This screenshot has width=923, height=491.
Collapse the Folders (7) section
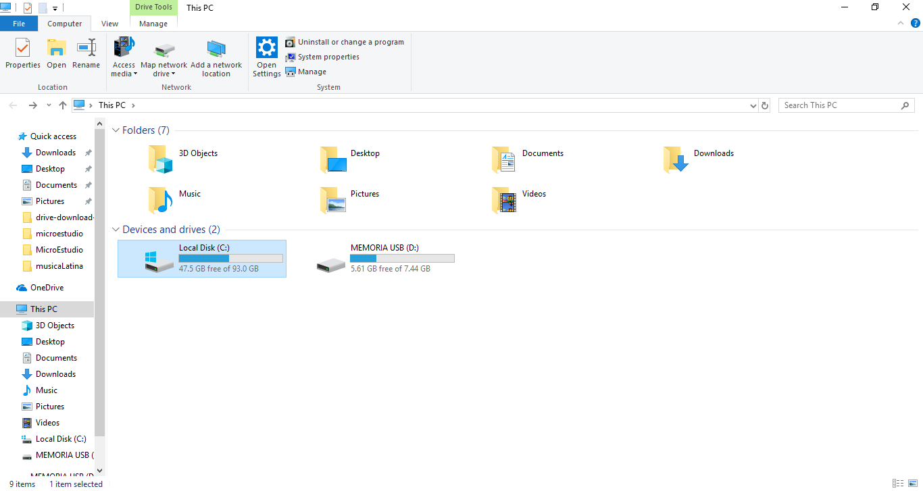(116, 130)
